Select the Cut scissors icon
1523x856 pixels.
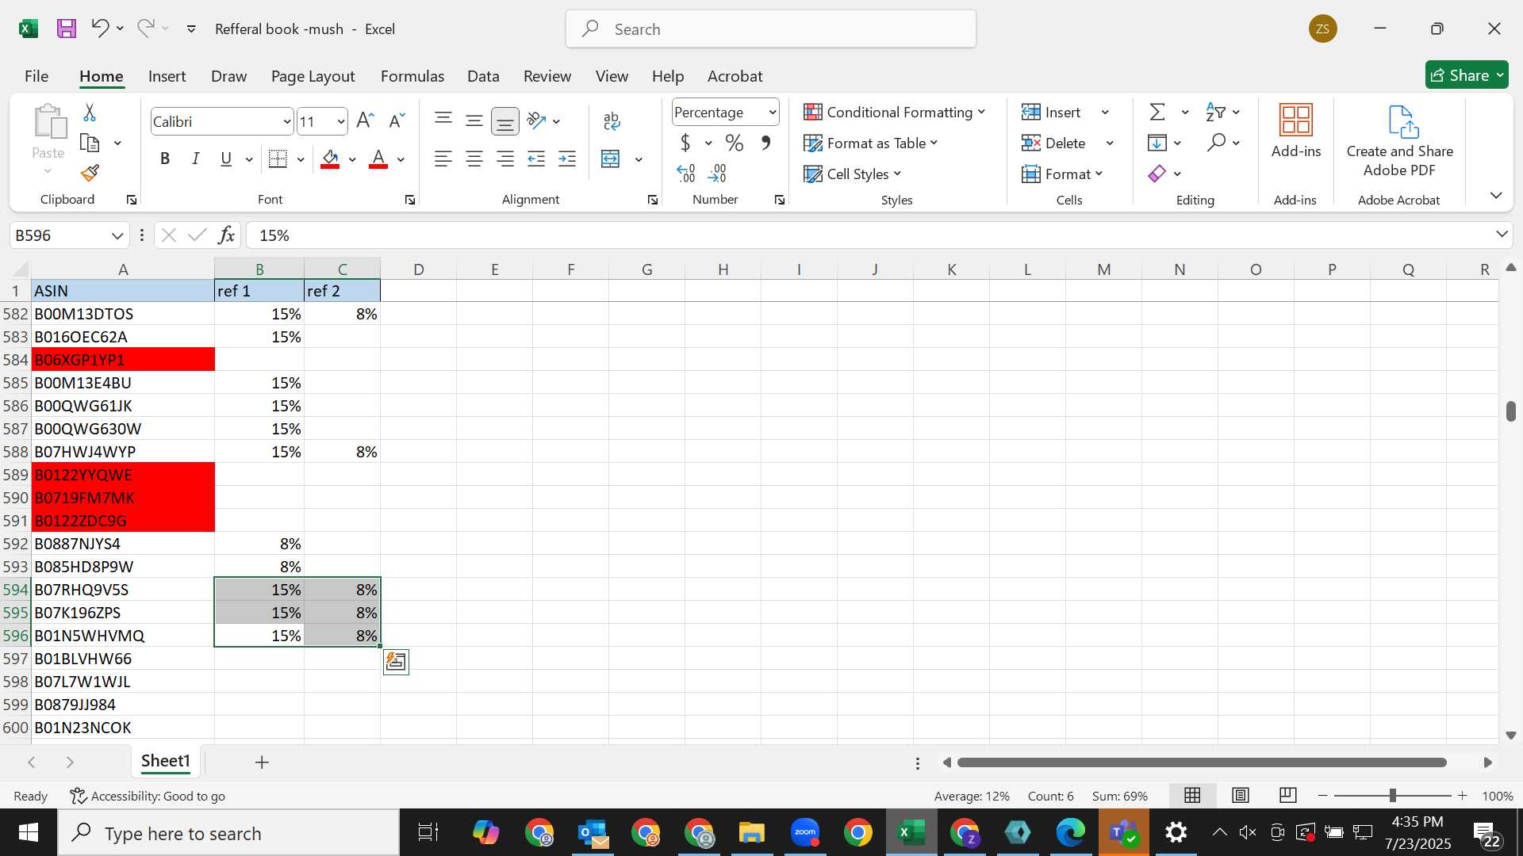click(90, 113)
